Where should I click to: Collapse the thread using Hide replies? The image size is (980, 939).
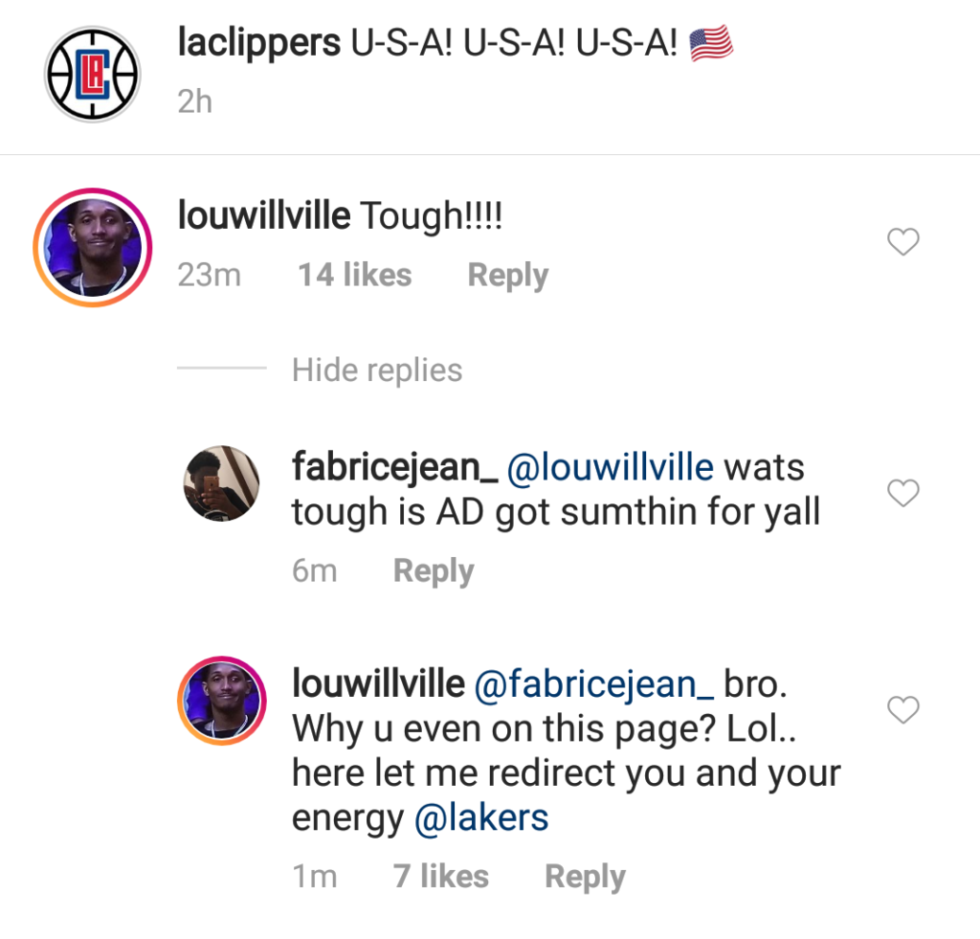coord(377,369)
